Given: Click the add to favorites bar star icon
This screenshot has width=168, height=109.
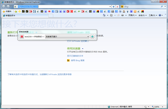Looking at the screenshot, I should (16, 11).
